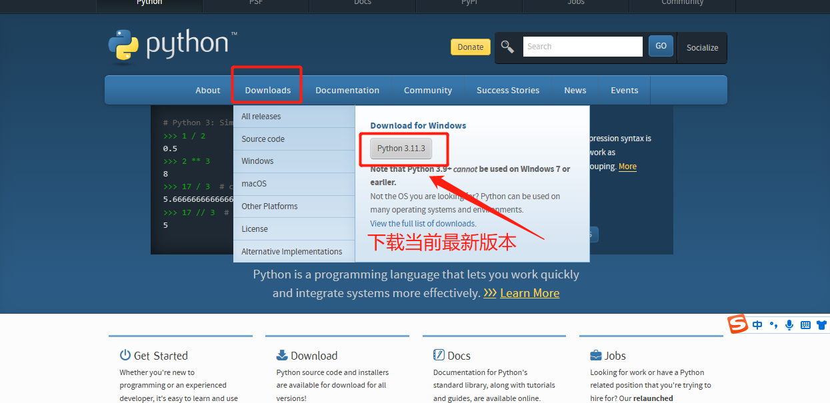This screenshot has width=830, height=403.
Task: Open View the full list of downloads link
Action: [x=423, y=224]
